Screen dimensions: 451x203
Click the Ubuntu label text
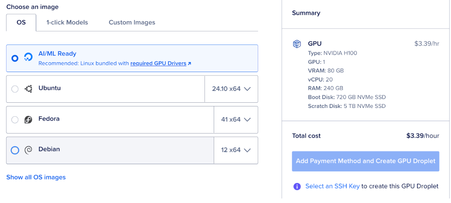(x=49, y=88)
